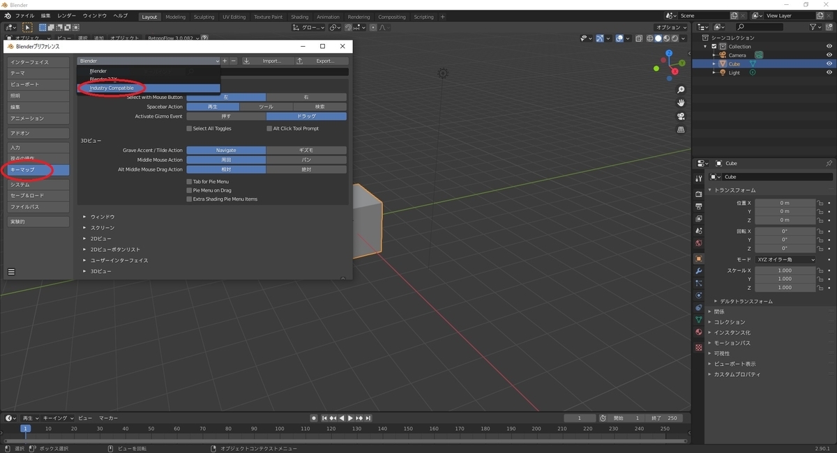
Task: Click the スケール X value field
Action: [x=785, y=270]
